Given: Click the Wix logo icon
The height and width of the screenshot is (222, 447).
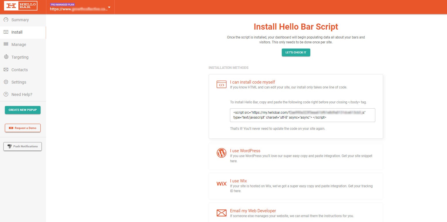Looking at the screenshot, I should (x=221, y=183).
